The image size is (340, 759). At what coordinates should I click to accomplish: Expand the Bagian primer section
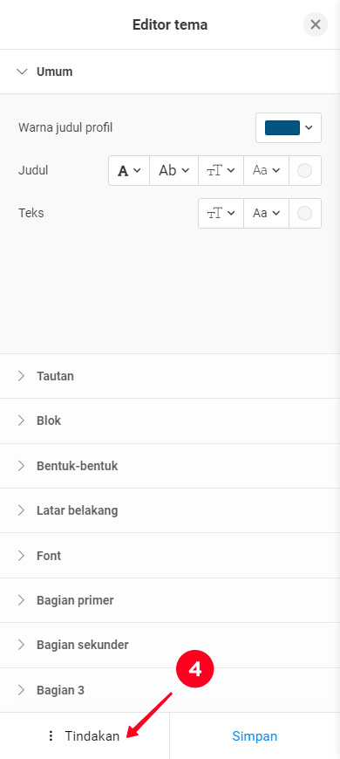(x=170, y=600)
